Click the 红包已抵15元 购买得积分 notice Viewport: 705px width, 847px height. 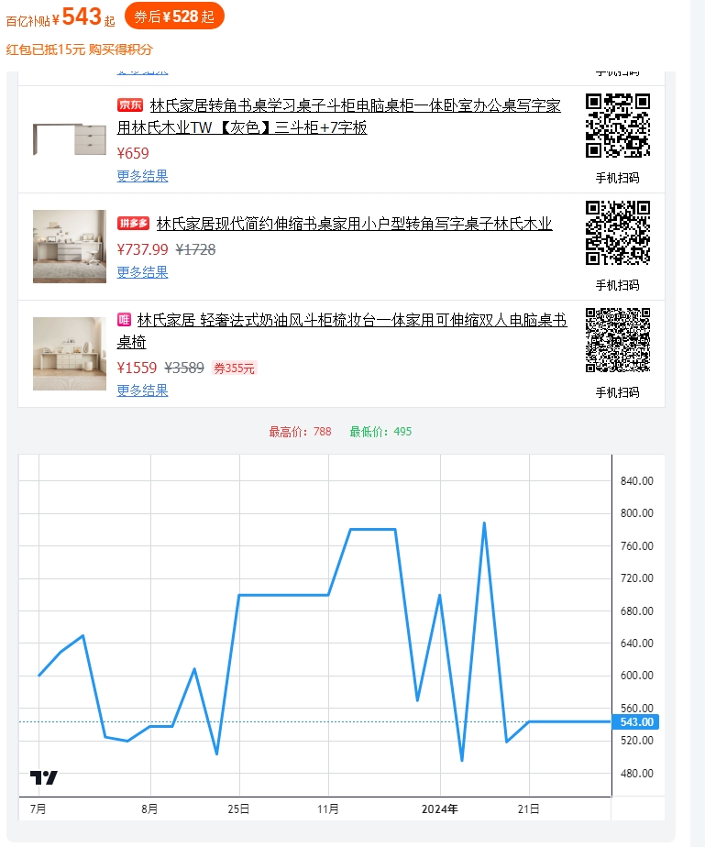tap(80, 49)
